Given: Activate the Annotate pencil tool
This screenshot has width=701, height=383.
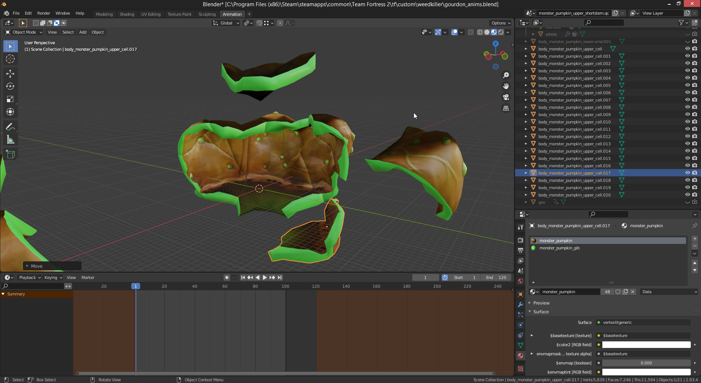Looking at the screenshot, I should [10, 127].
